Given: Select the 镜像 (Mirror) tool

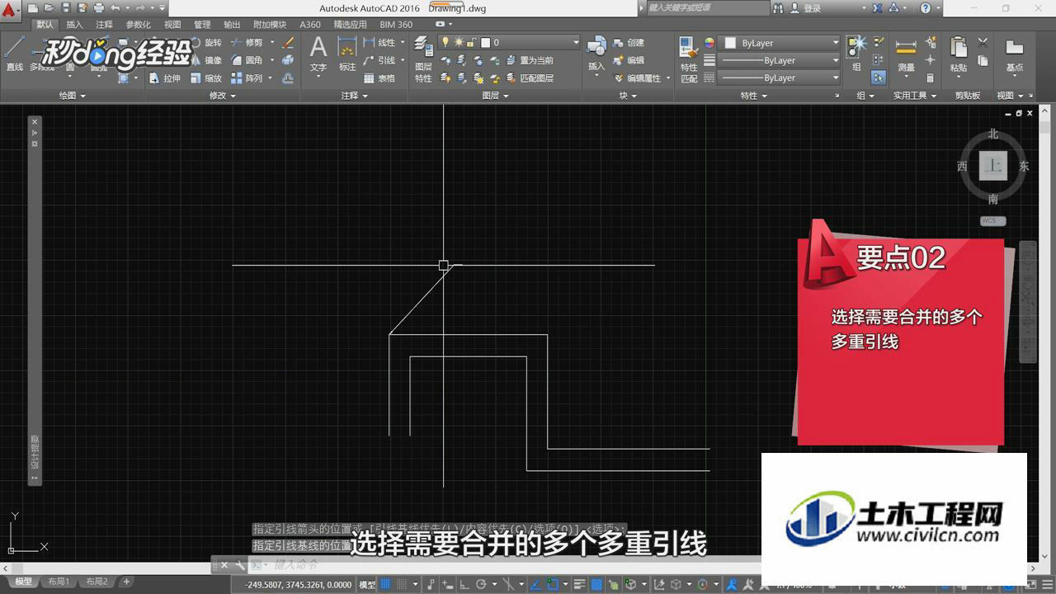Looking at the screenshot, I should point(205,60).
